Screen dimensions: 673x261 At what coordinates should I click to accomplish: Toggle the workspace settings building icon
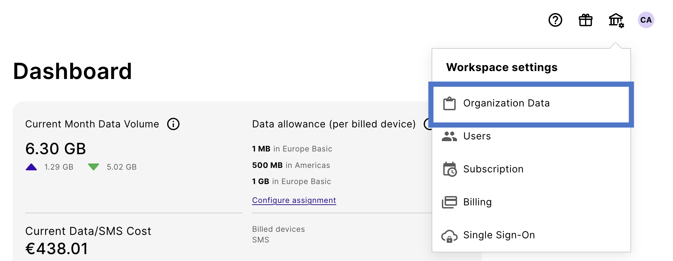click(x=616, y=20)
